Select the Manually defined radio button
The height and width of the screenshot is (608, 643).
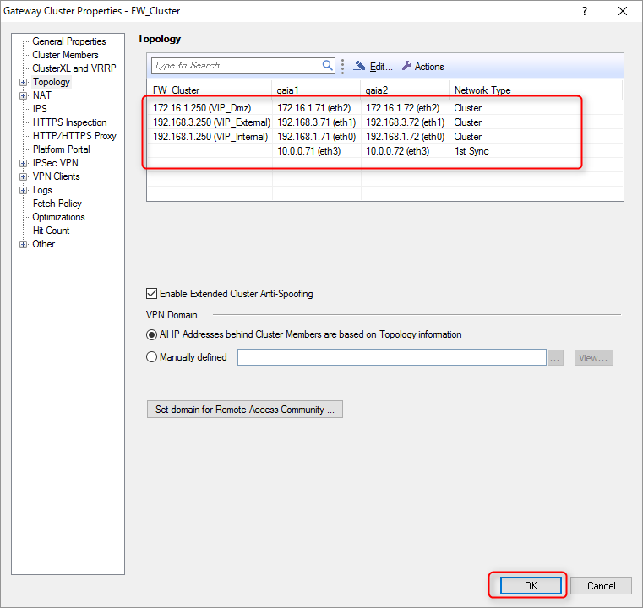click(151, 357)
